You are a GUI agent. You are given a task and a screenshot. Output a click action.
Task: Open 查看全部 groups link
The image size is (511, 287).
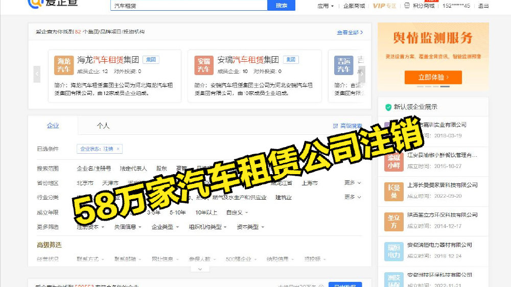point(350,32)
